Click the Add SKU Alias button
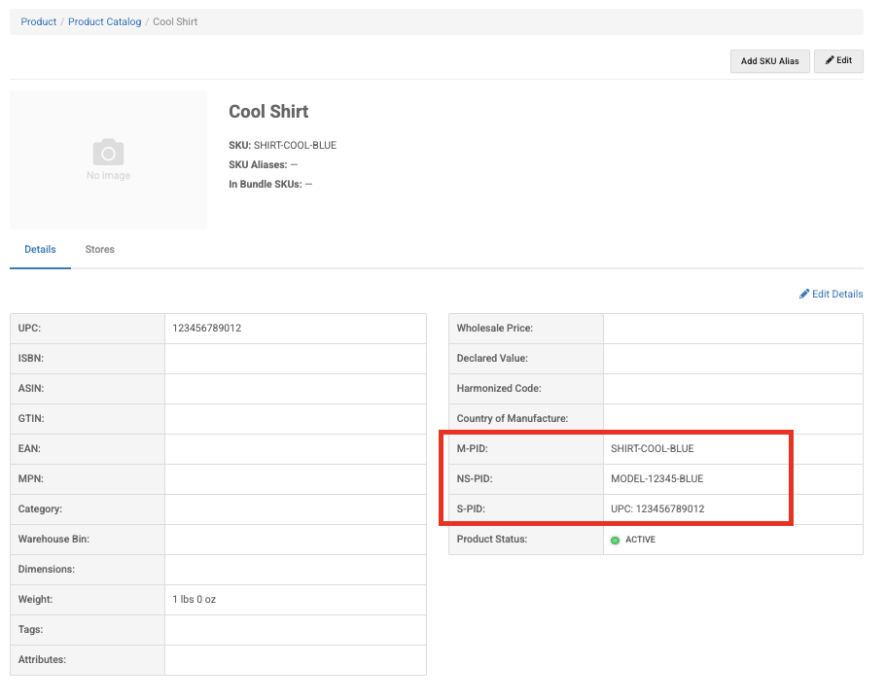The image size is (886, 700). (x=769, y=61)
